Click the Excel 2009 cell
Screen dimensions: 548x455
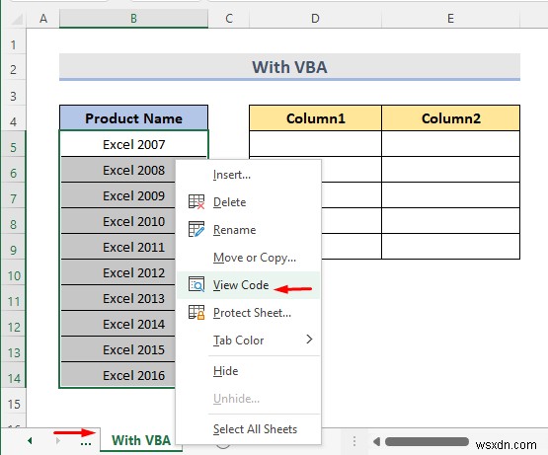[x=117, y=195]
